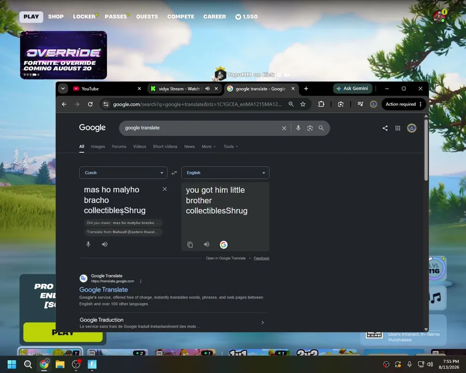Search by image with camera icon
Image resolution: width=466 pixels, height=373 pixels.
pos(310,128)
